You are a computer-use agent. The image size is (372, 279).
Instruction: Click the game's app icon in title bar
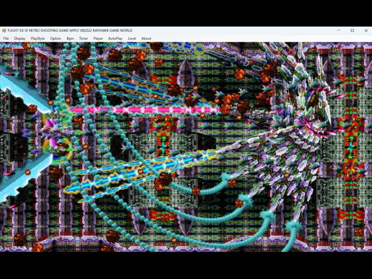pyautogui.click(x=4, y=31)
